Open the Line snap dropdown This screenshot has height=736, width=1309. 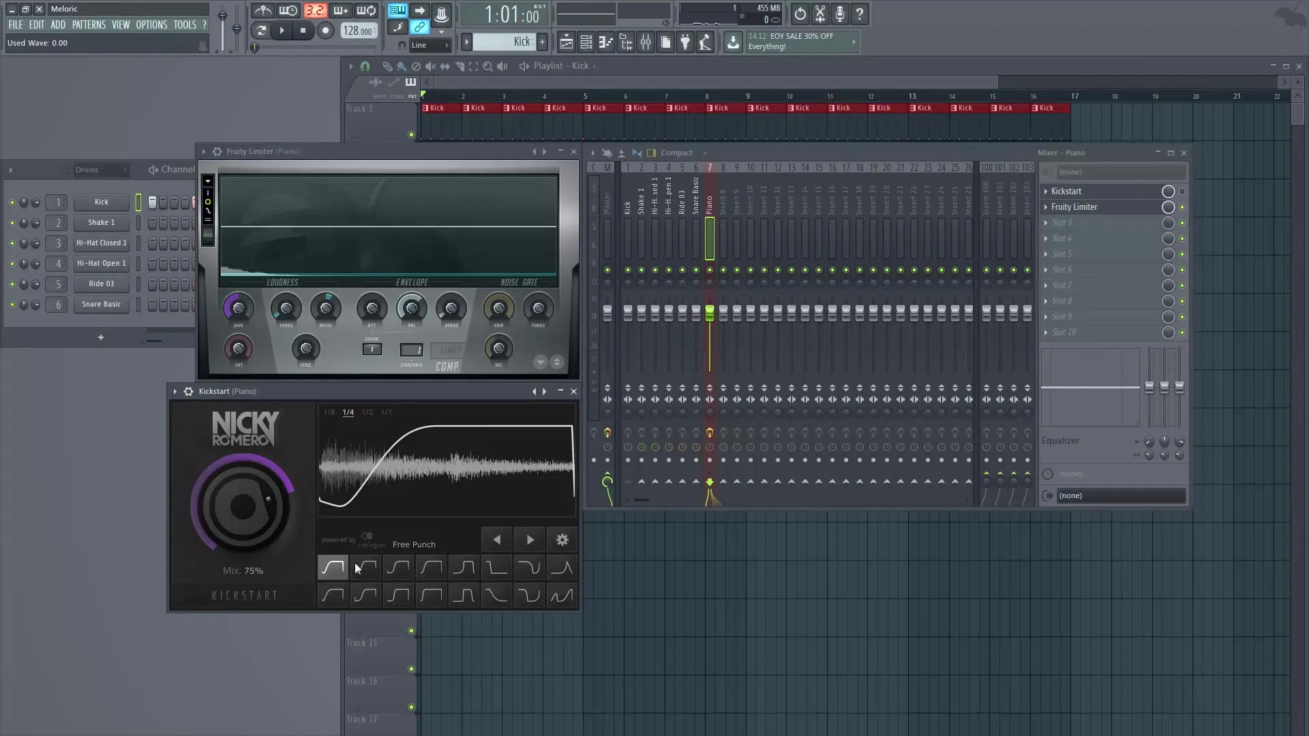point(428,45)
